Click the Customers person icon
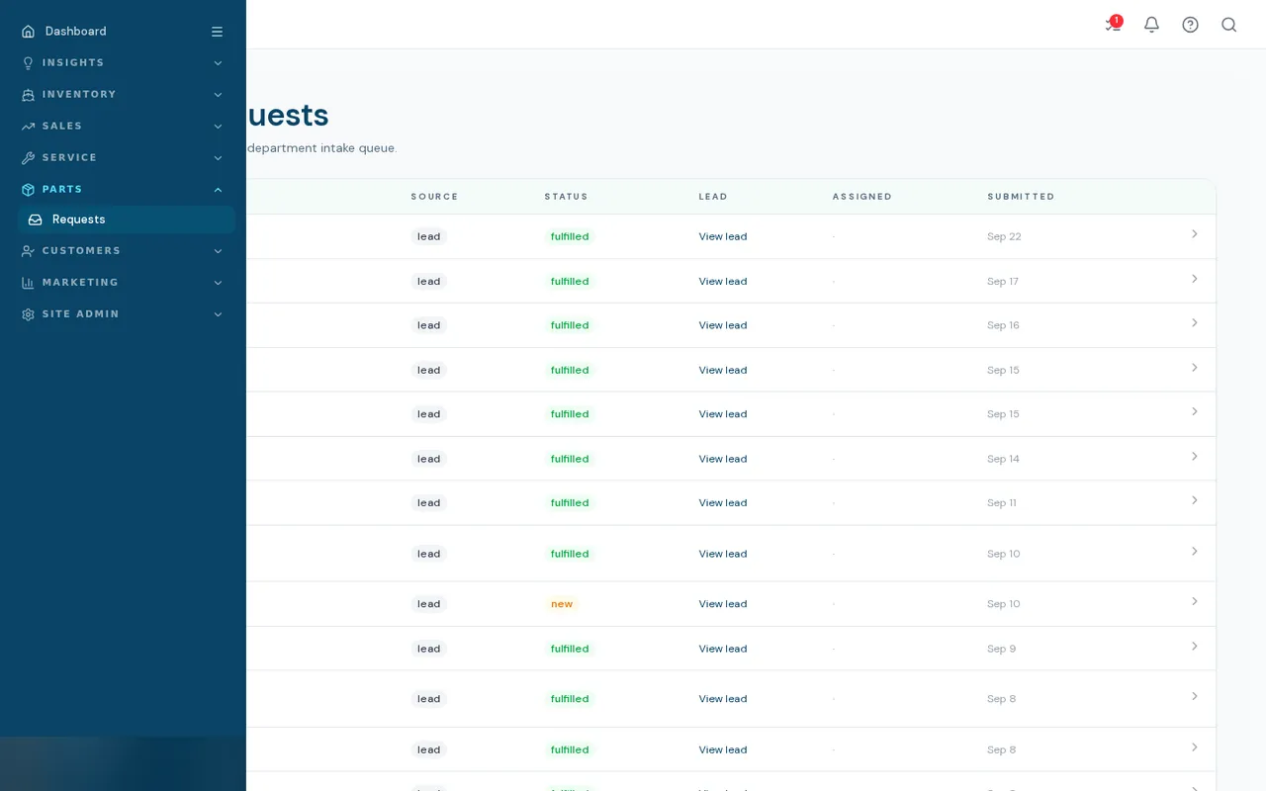 [28, 251]
